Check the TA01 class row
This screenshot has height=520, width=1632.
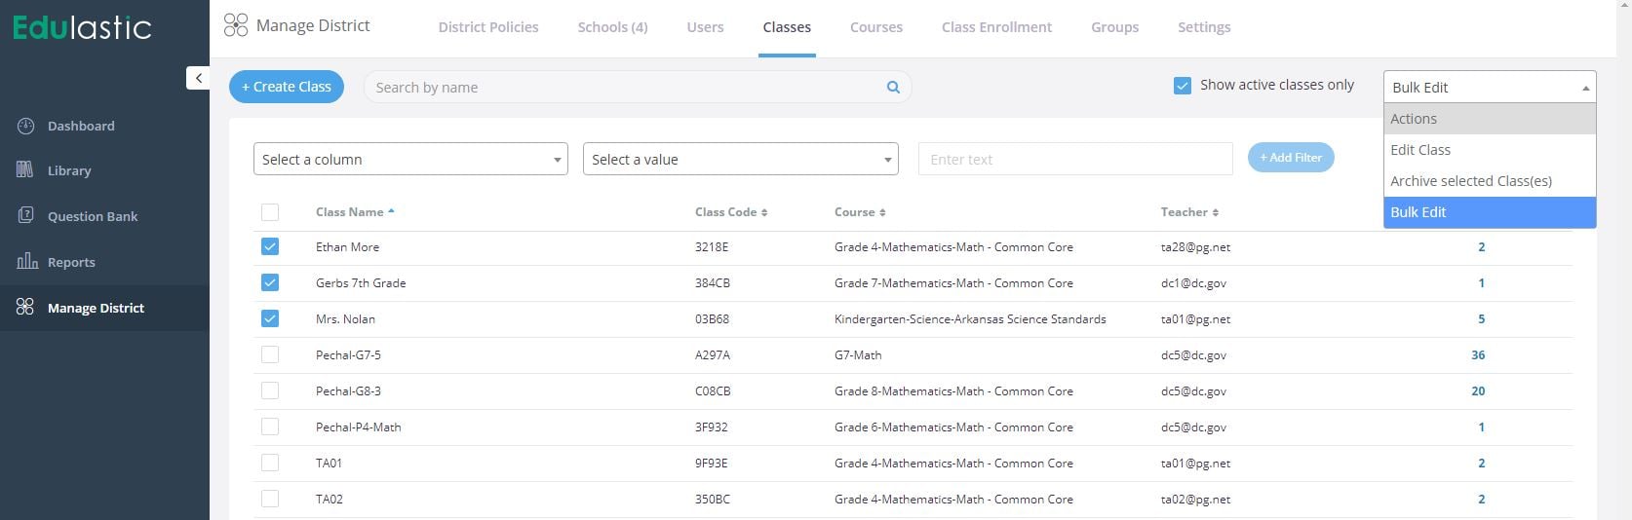tap(270, 463)
